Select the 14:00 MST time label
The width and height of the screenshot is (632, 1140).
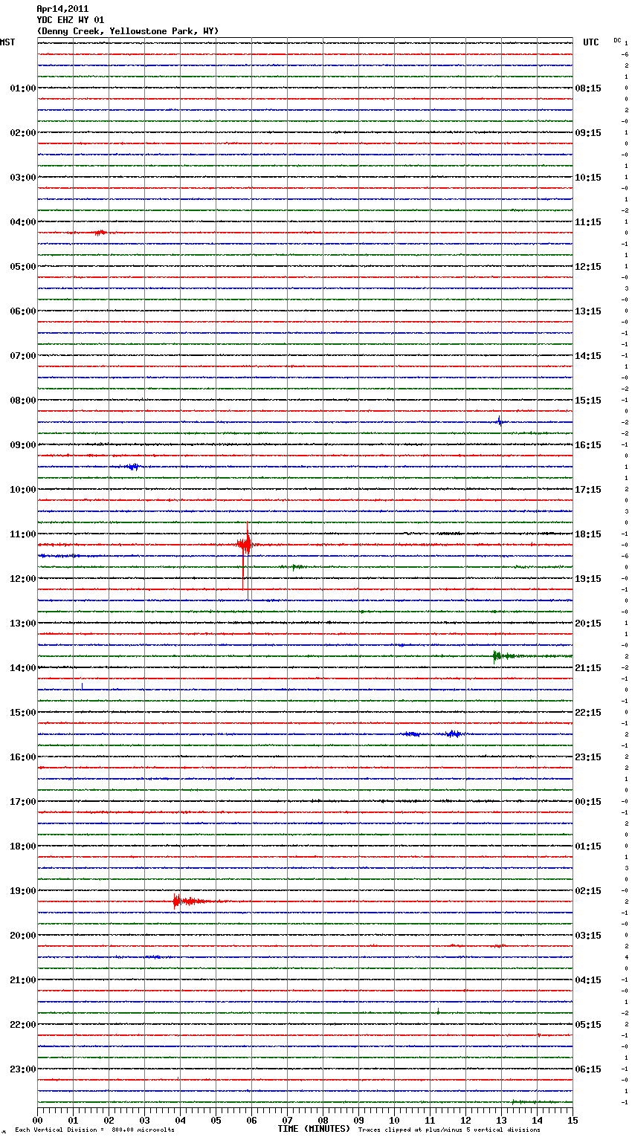pyautogui.click(x=23, y=668)
